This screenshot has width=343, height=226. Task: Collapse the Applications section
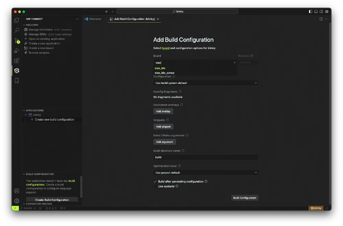coord(24,110)
